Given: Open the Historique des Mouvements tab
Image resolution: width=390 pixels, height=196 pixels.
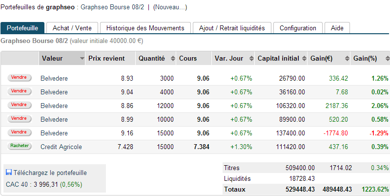Looking at the screenshot, I should point(145,28).
